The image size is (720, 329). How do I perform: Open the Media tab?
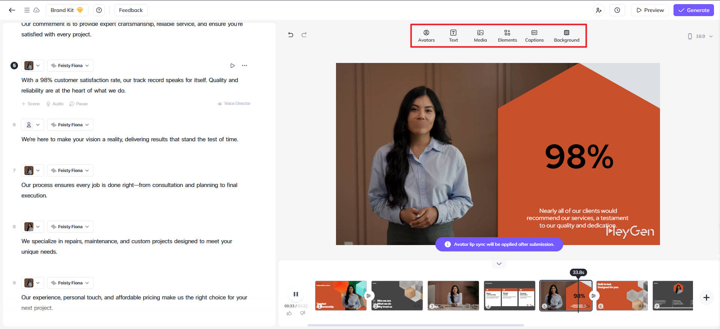point(480,36)
